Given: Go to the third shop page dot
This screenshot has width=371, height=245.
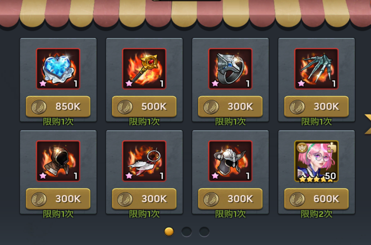Looking at the screenshot, I should [x=204, y=232].
